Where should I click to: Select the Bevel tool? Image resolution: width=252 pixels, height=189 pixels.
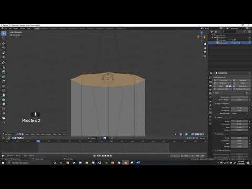(x=4, y=81)
